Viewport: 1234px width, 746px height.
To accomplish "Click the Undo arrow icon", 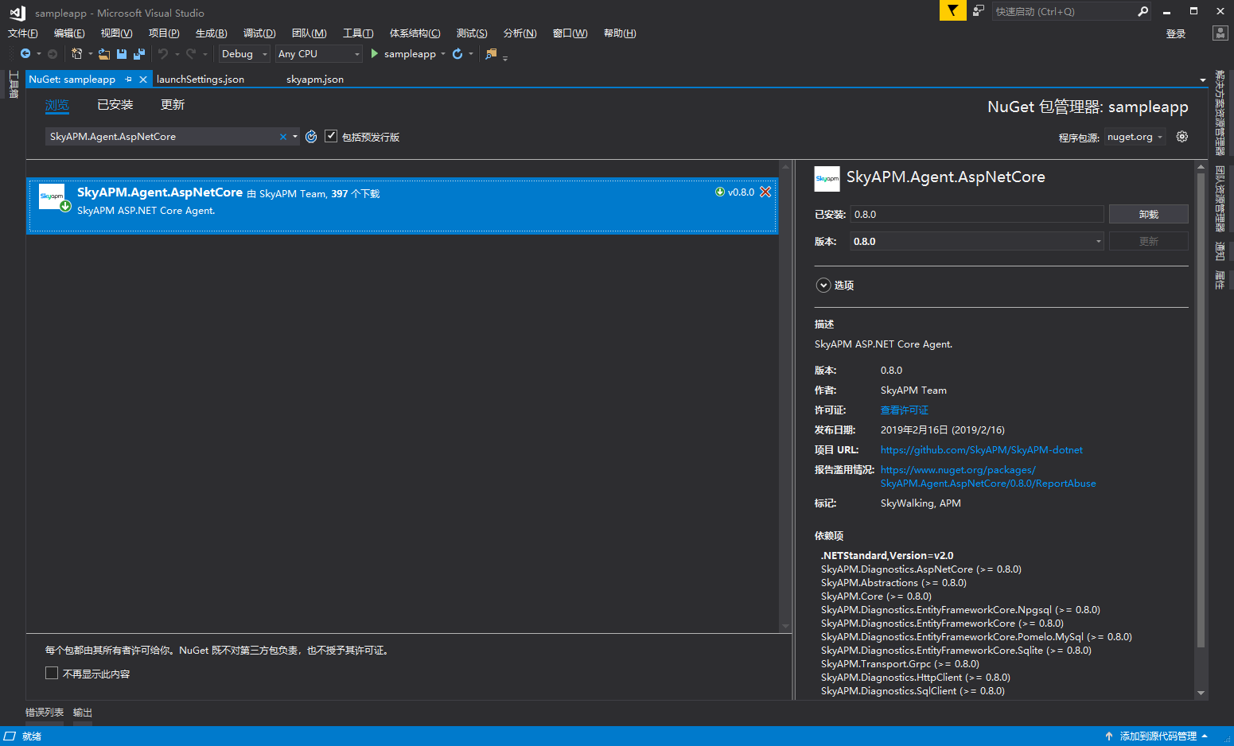I will pos(163,53).
